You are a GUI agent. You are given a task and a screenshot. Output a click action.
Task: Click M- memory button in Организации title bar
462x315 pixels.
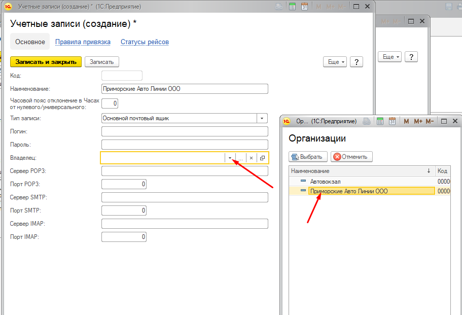pyautogui.click(x=430, y=121)
